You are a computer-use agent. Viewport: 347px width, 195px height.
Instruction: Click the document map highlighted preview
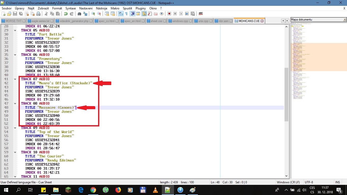319,57
